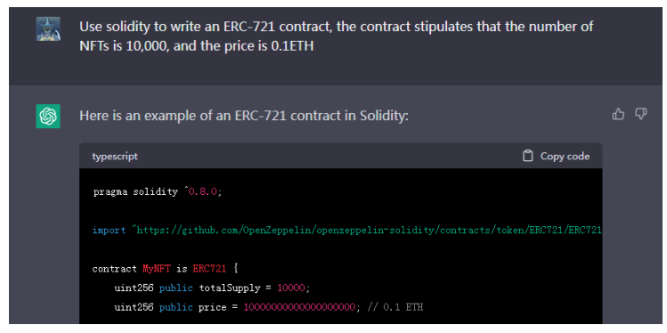Click the GitHub OpenZeppelin import URL
The image size is (667, 333).
[368, 230]
